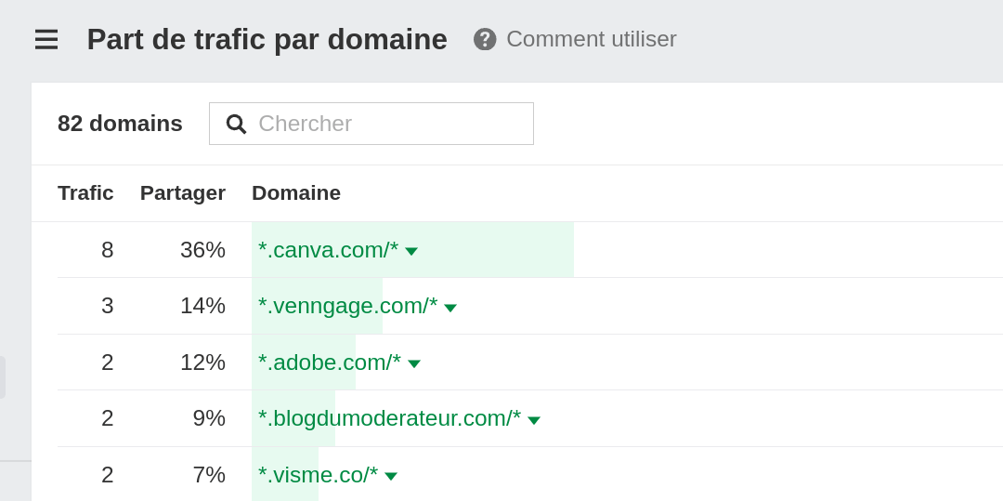The height and width of the screenshot is (501, 1003).
Task: Open the *.blogdumoderateur.com/* domain link
Action: 389,418
